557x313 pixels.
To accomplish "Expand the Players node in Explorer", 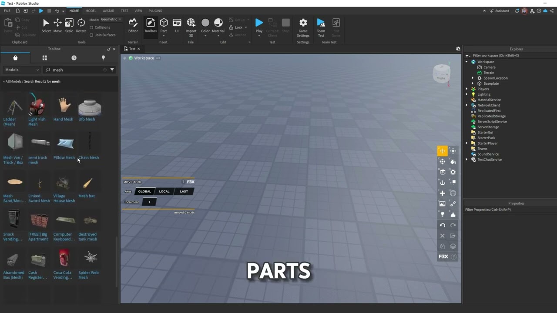I will [x=467, y=89].
